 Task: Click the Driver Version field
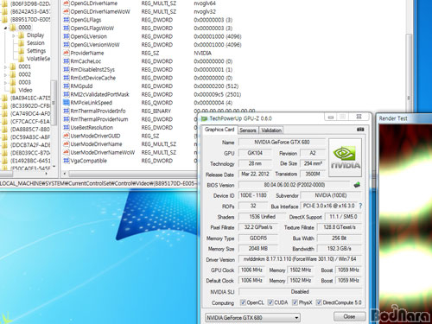(x=300, y=259)
